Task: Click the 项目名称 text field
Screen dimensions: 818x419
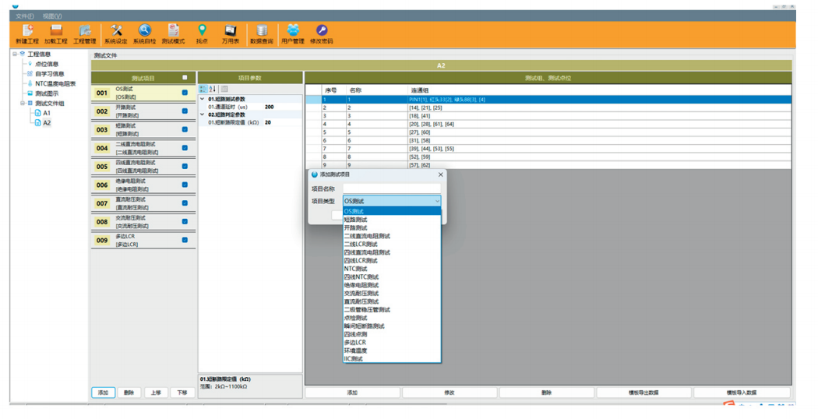Action: pos(392,188)
